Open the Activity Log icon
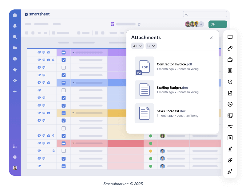Viewport: 246px width, 190px height. point(230,104)
